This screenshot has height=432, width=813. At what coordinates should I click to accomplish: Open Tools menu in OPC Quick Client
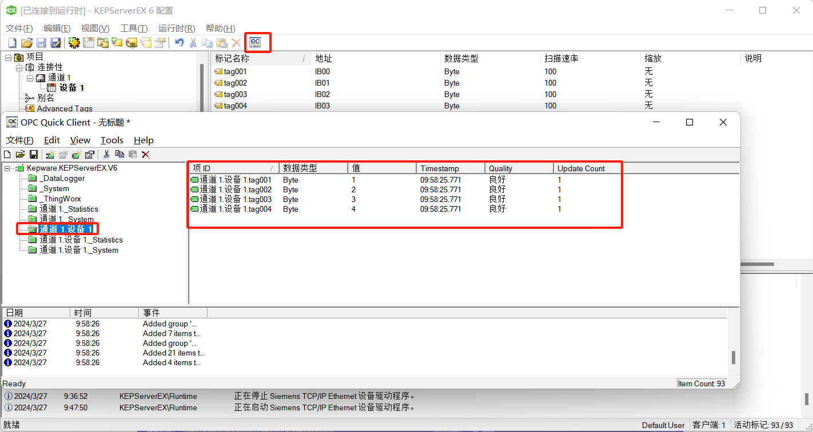112,140
